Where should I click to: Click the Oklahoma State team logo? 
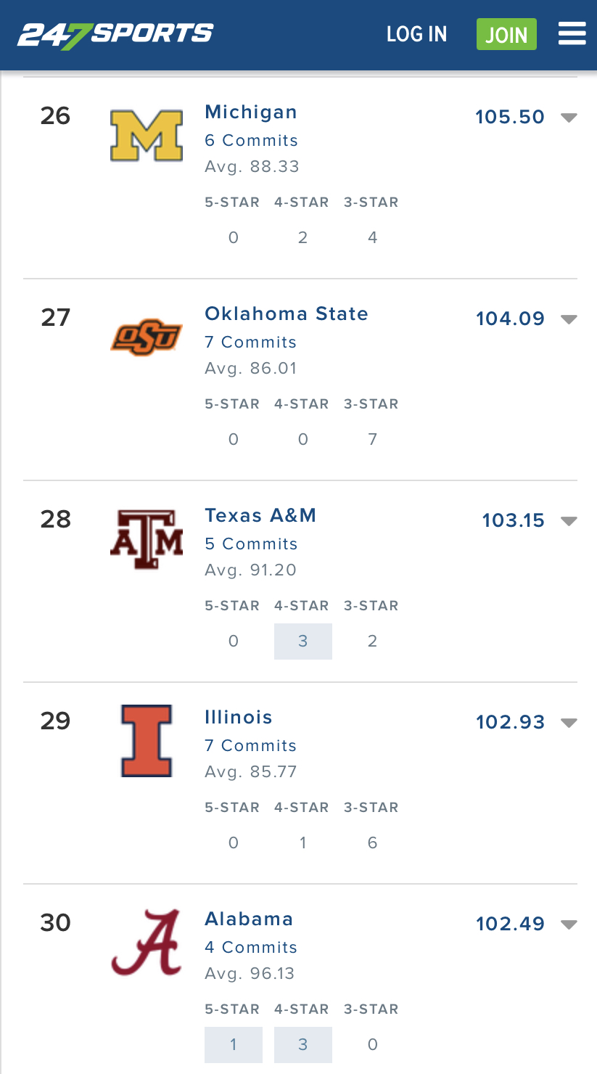(x=147, y=338)
